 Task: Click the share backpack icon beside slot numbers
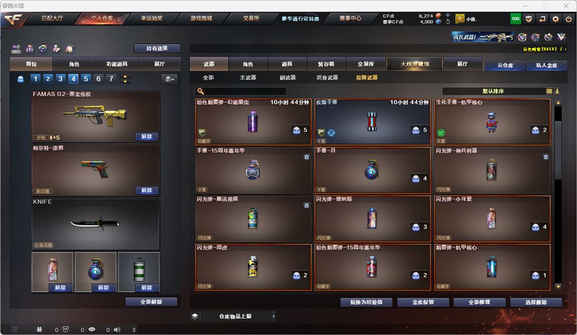click(x=169, y=79)
